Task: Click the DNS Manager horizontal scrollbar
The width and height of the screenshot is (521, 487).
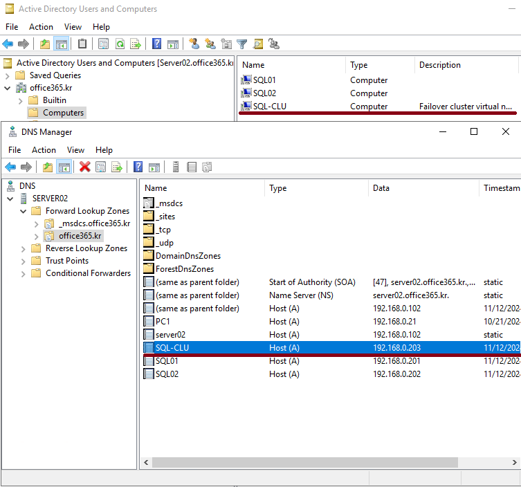Action: click(x=305, y=462)
